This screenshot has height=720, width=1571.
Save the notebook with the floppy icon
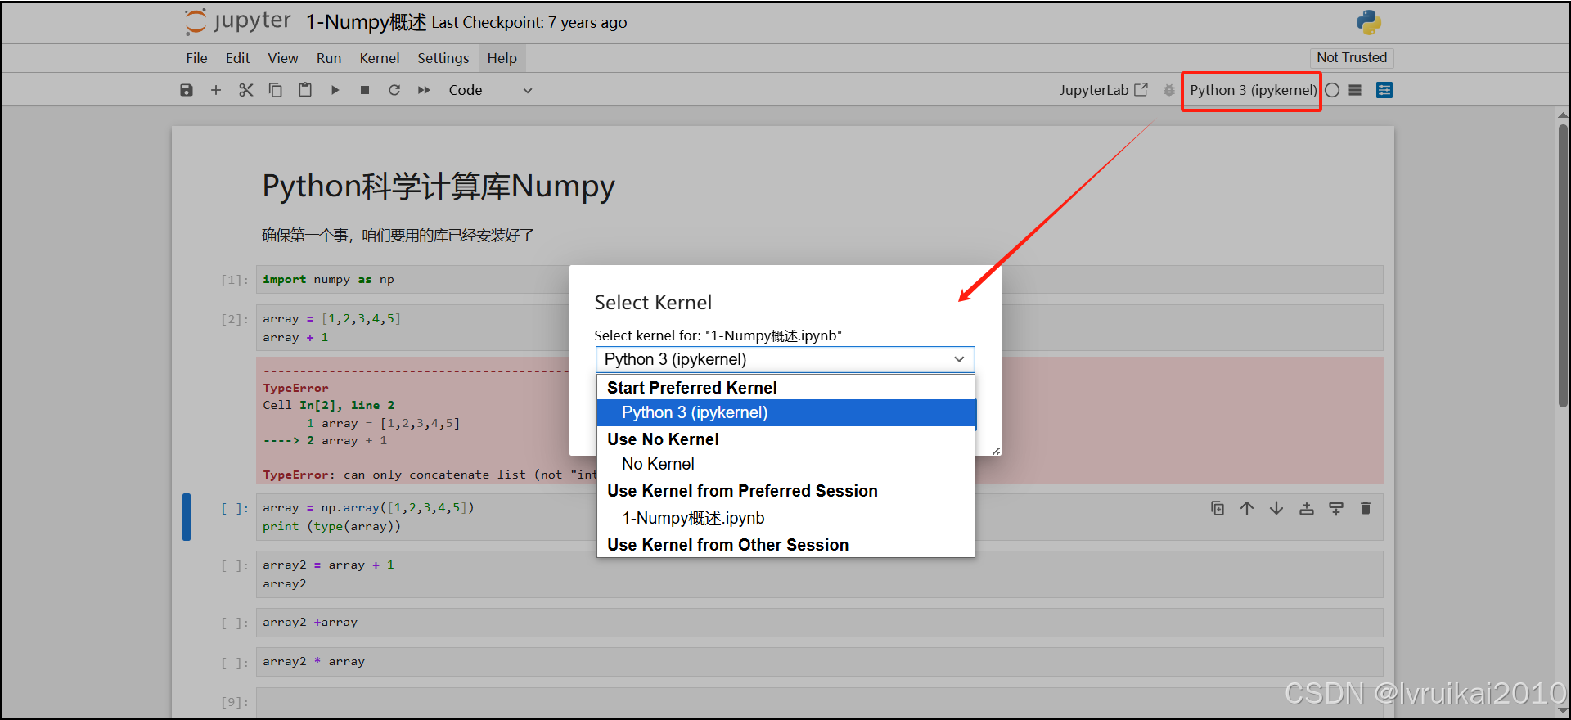pos(187,90)
